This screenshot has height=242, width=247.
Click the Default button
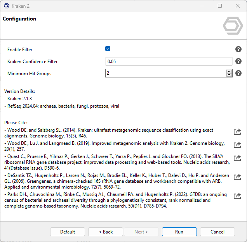pyautogui.click(x=68, y=232)
